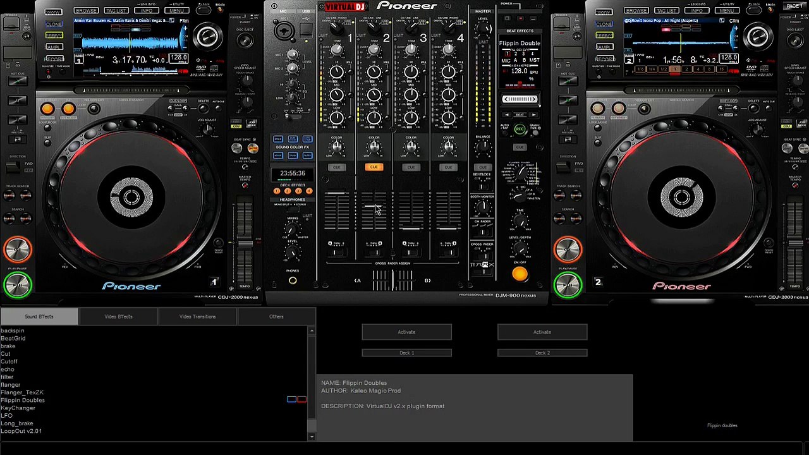809x455 pixels.
Task: Click the Deck 1 button in effects panel
Action: 406,353
